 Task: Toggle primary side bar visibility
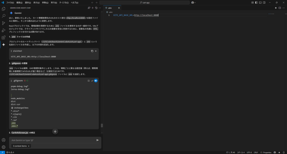256,3
